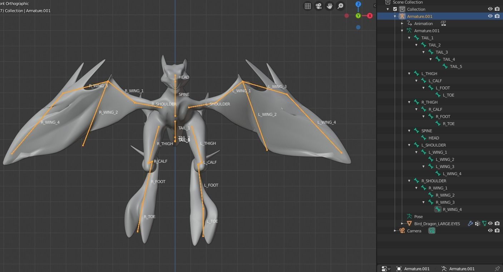Click the highlighted R_WING_4 bone icon

(x=438, y=209)
